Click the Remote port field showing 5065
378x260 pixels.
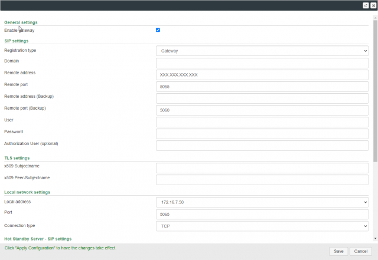(x=262, y=87)
